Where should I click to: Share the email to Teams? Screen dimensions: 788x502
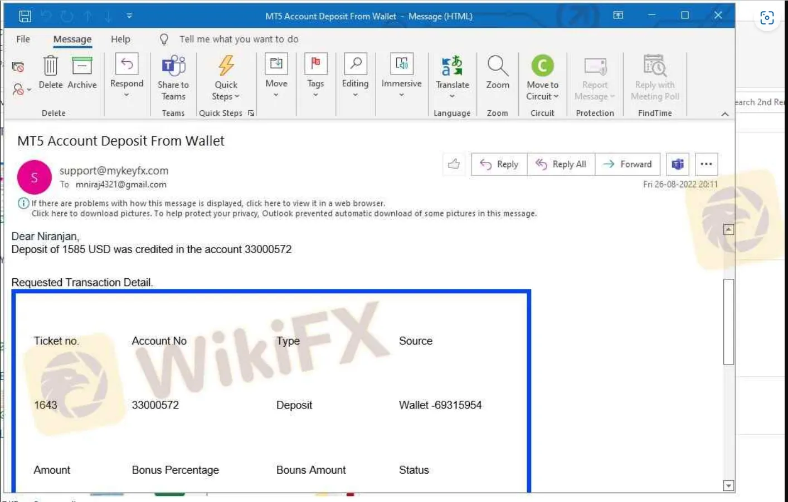pyautogui.click(x=173, y=78)
